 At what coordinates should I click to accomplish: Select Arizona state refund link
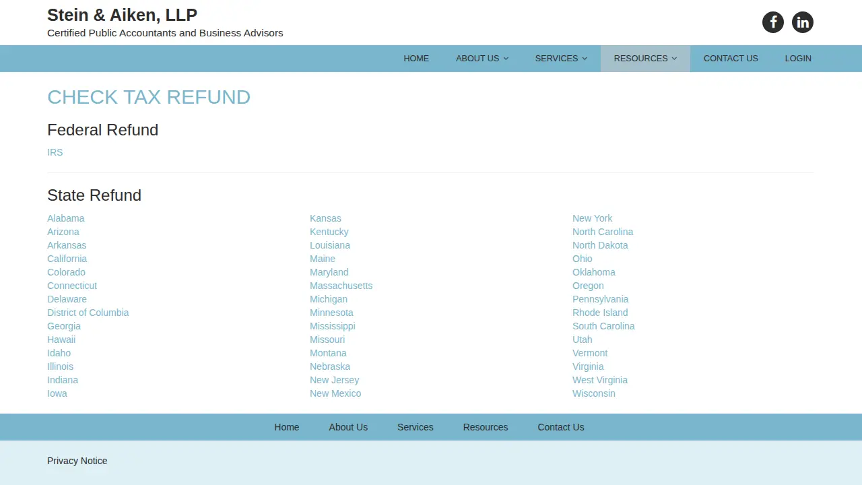(x=63, y=232)
